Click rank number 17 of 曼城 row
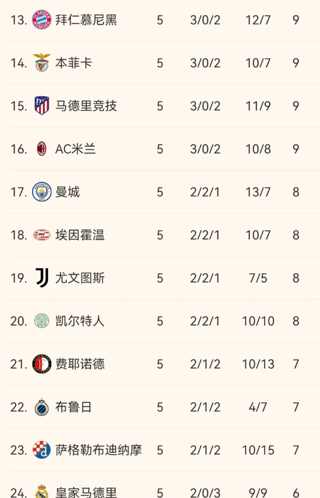The width and height of the screenshot is (320, 498). tap(19, 192)
